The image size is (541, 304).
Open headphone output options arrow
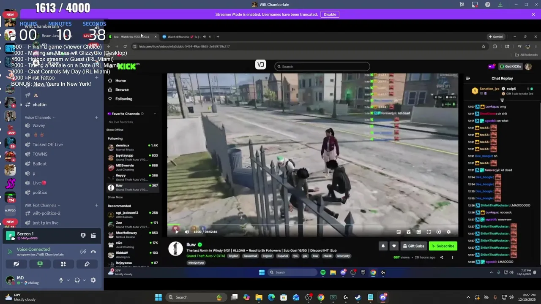84,280
